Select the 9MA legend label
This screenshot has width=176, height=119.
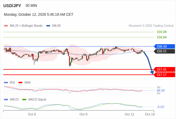point(27,83)
